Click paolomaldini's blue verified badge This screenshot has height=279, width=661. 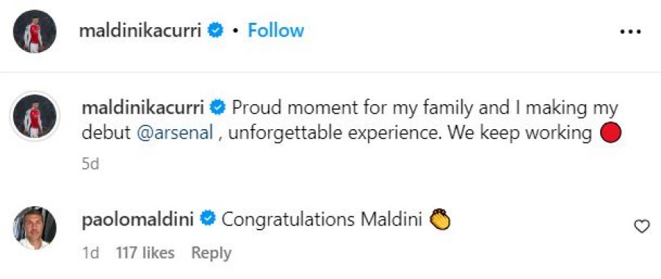pyautogui.click(x=208, y=219)
